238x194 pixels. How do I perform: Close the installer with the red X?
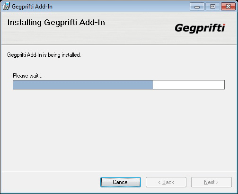click(x=228, y=7)
